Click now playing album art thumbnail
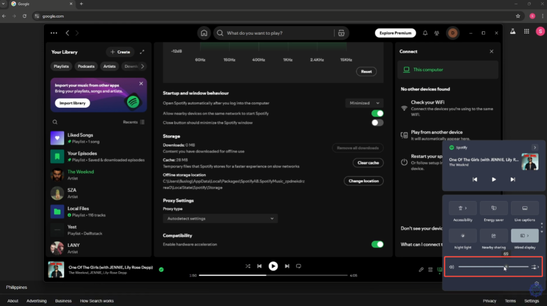 [x=56, y=270]
